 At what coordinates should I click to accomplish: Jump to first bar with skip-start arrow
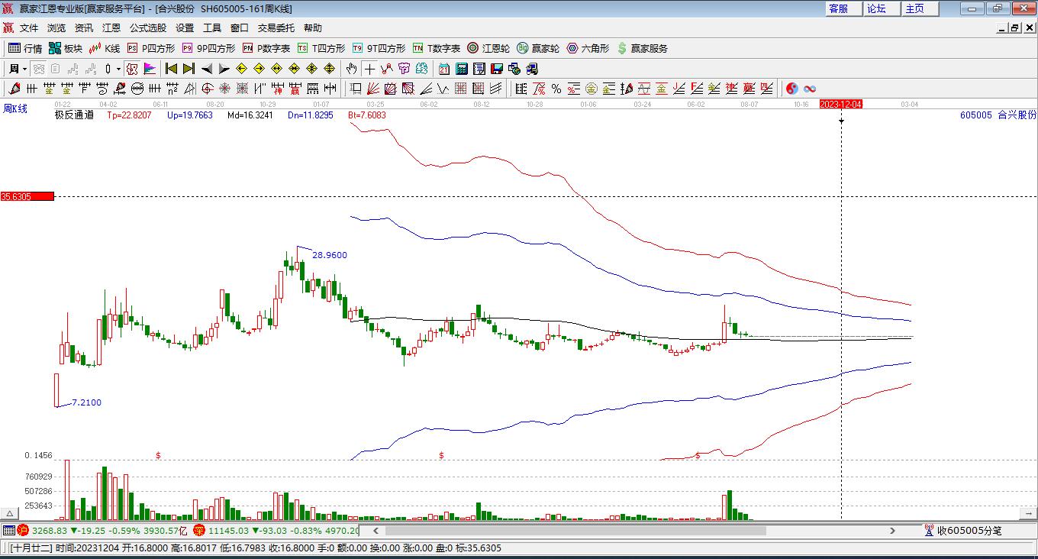[171, 69]
